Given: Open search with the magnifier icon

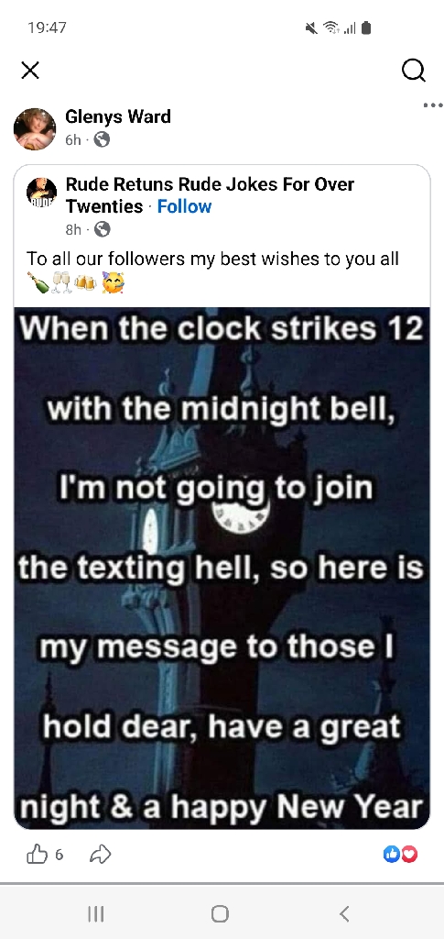Looking at the screenshot, I should click(414, 70).
